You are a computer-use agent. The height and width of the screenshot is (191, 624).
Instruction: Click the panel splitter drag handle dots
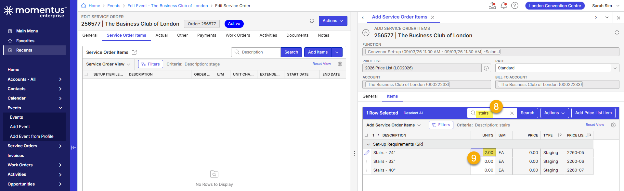pos(354,154)
